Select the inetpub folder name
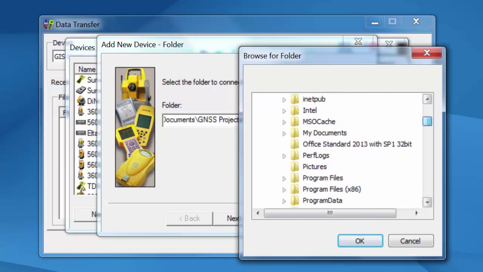Viewport: 483px width, 272px height. (x=314, y=99)
